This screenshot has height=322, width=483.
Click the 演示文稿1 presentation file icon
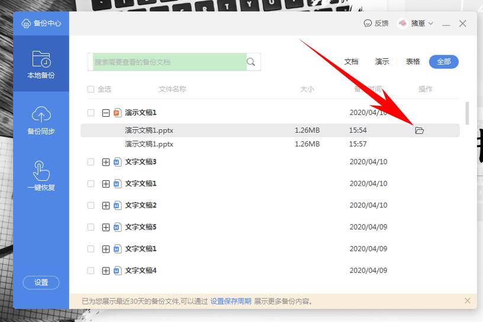pyautogui.click(x=117, y=113)
